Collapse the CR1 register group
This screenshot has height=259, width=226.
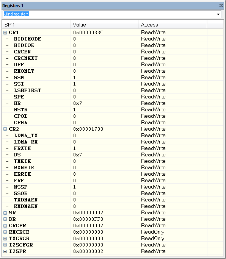coord(5,33)
